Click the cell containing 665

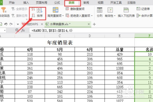(60, 87)
